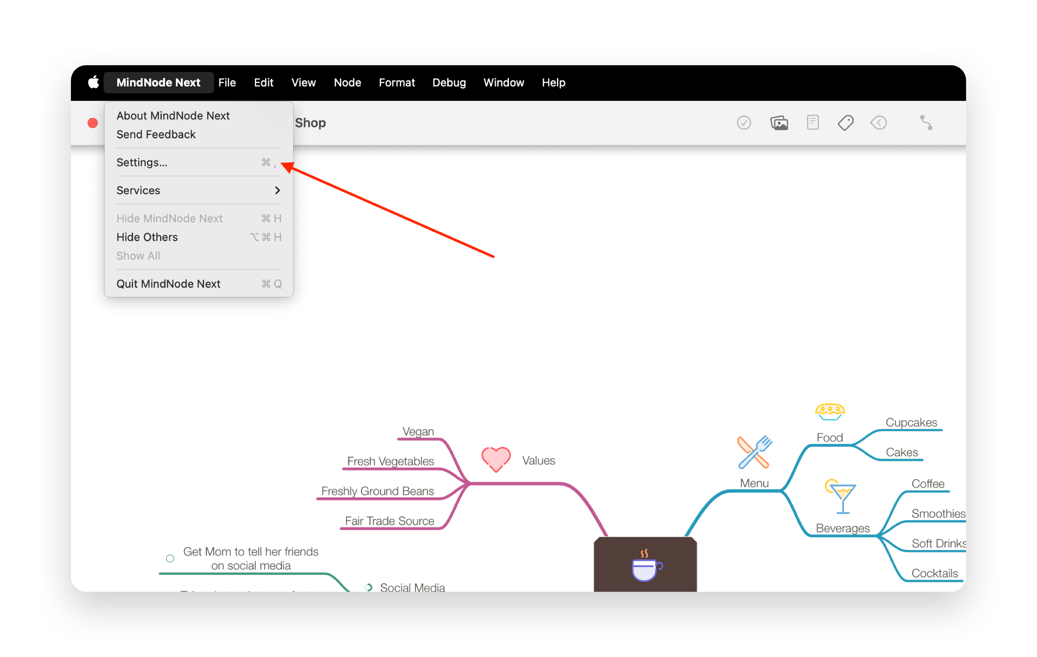Expand the Services submenu

click(198, 190)
